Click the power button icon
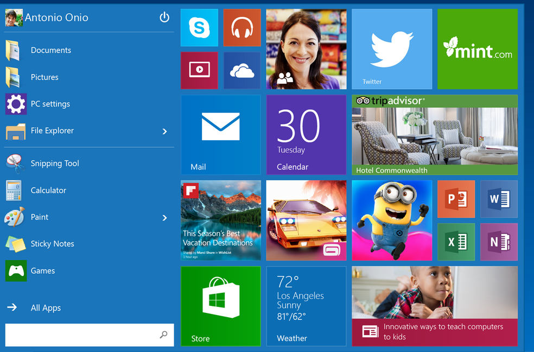This screenshot has height=352, width=534. point(164,17)
